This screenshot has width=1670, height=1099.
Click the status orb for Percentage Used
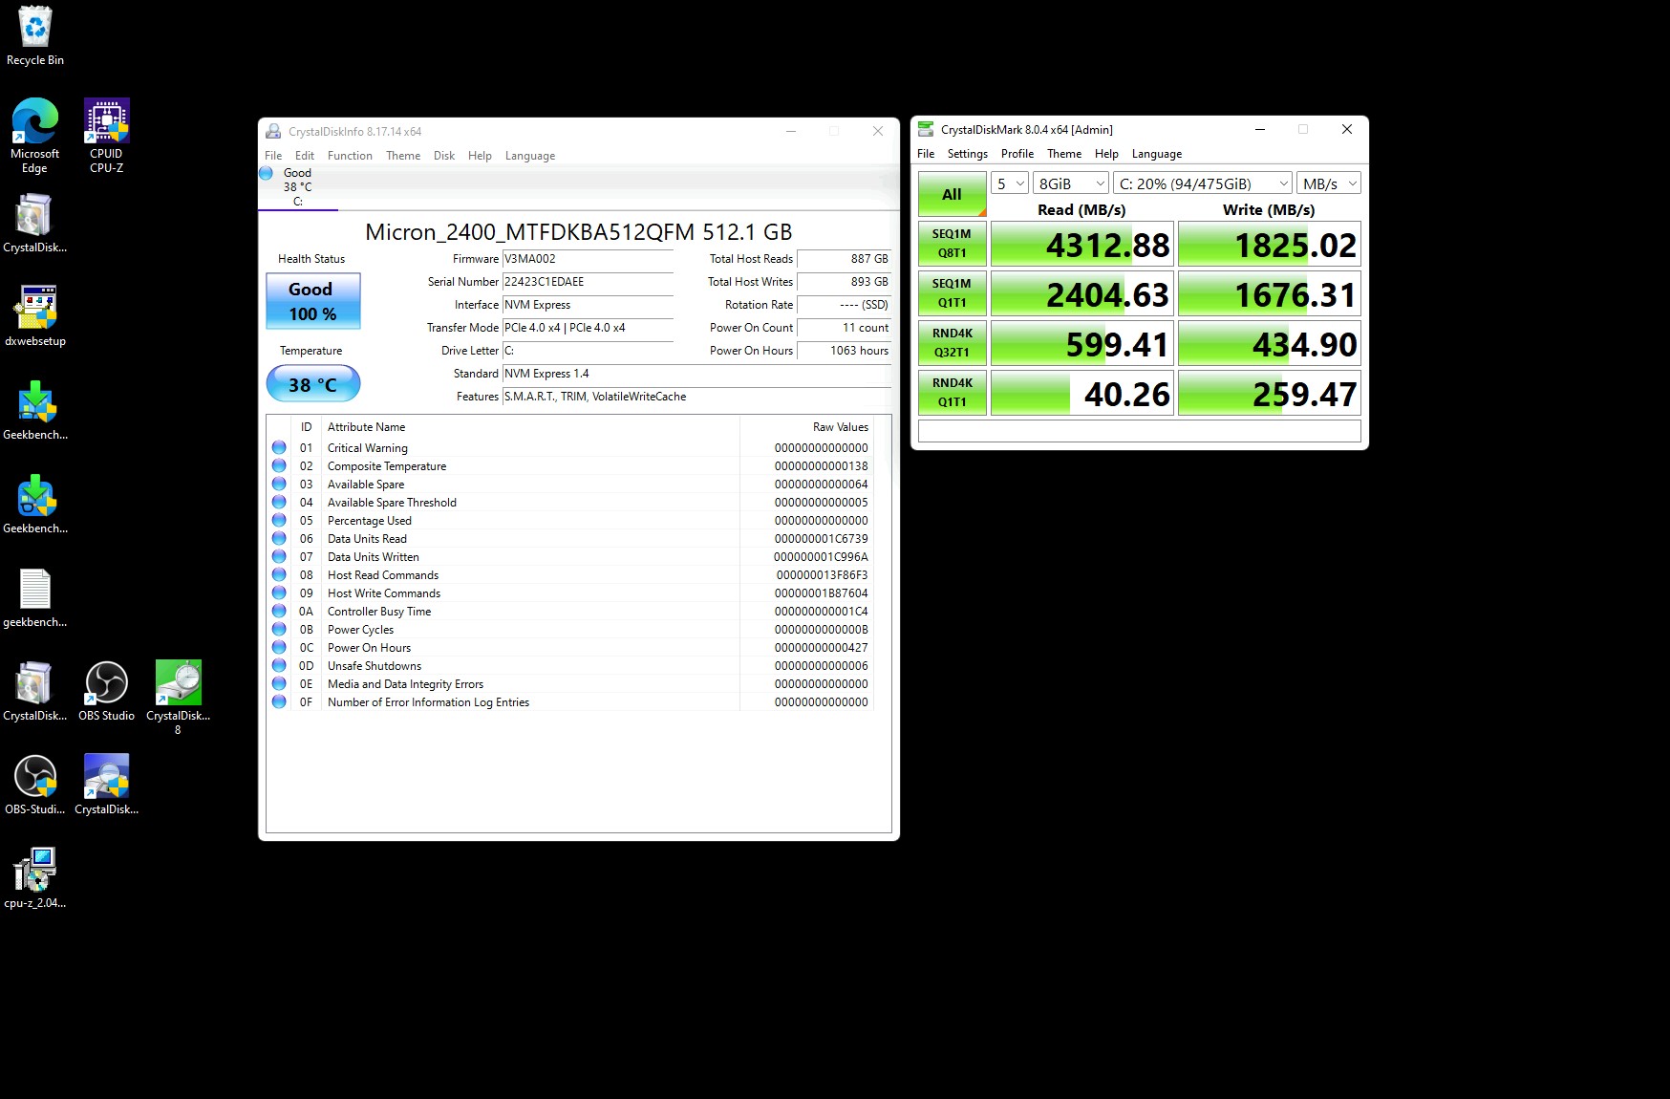(279, 520)
